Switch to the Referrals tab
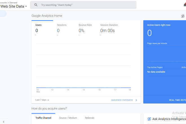 pos(90,118)
